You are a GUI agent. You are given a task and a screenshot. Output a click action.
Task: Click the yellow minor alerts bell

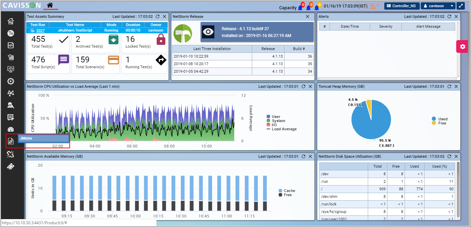click(318, 7)
